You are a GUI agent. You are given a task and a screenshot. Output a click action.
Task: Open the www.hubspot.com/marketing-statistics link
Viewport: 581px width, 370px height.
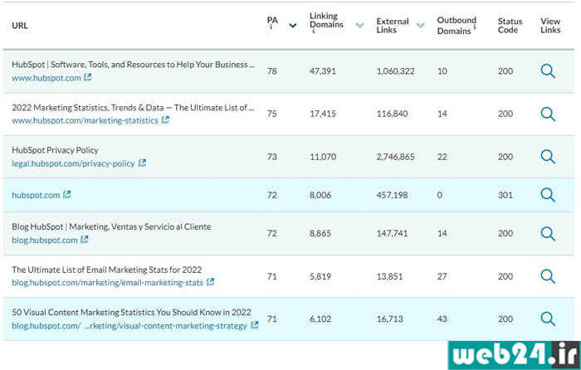click(85, 120)
